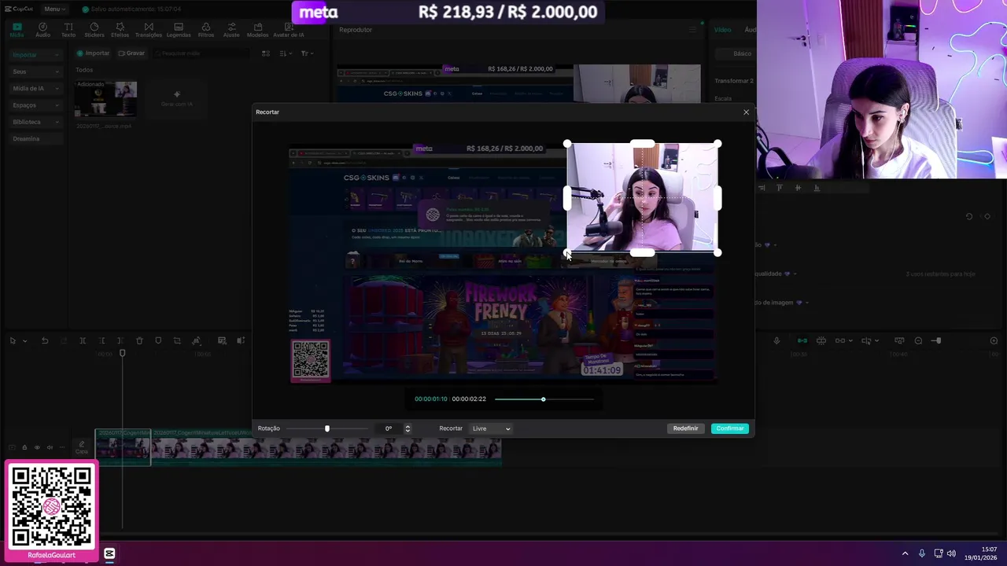Toggle the green main track magnet icon

point(802,341)
